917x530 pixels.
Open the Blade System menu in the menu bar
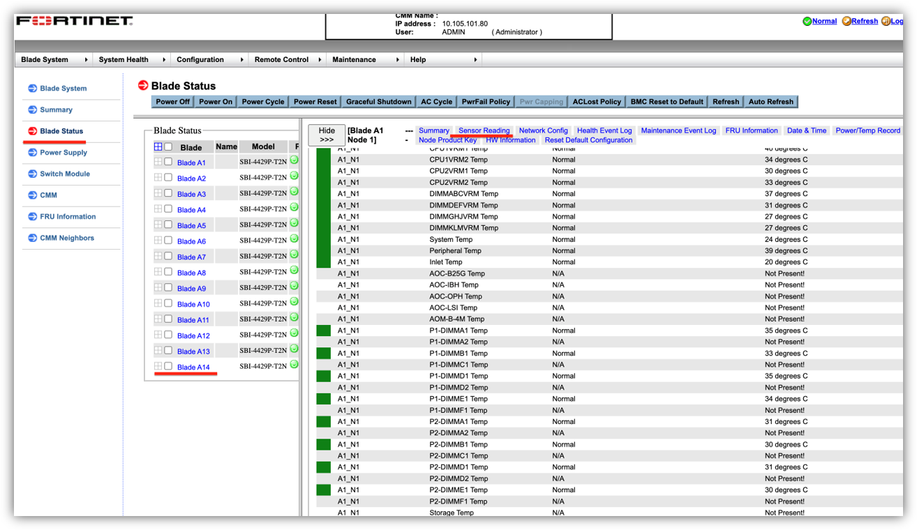53,60
